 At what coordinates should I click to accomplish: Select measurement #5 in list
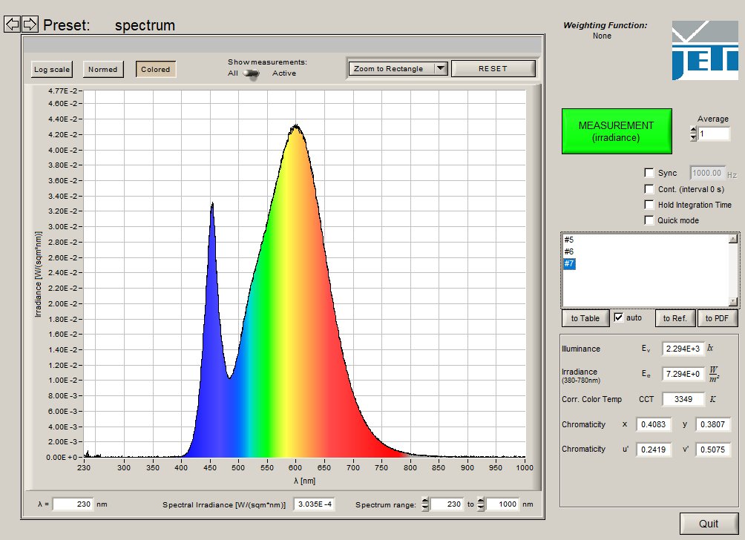click(569, 240)
